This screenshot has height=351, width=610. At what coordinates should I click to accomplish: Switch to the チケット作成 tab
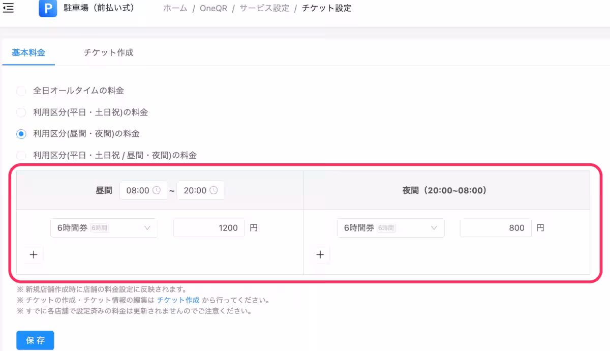click(x=107, y=52)
